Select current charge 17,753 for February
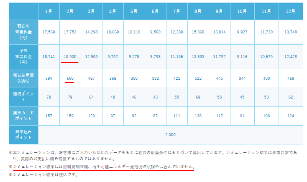This screenshot has height=182, width=307. (70, 32)
